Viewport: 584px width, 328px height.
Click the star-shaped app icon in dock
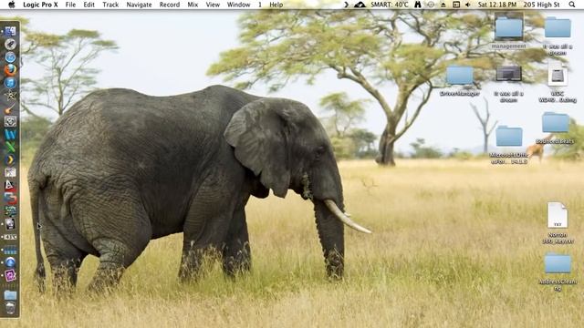pyautogui.click(x=10, y=96)
